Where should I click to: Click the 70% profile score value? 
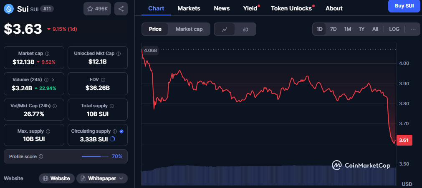point(117,156)
